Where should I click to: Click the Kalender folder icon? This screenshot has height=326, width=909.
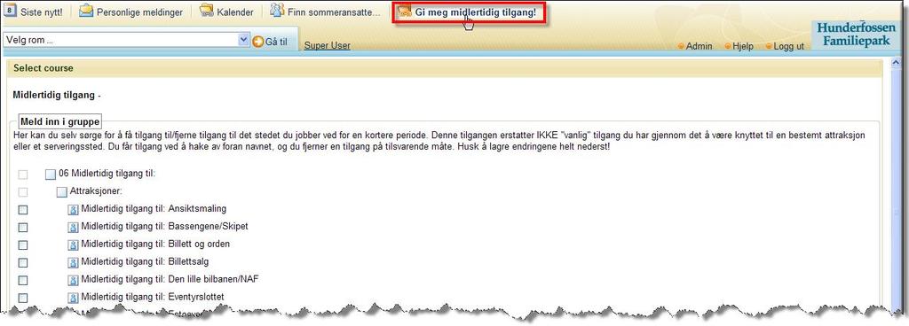[x=207, y=11]
